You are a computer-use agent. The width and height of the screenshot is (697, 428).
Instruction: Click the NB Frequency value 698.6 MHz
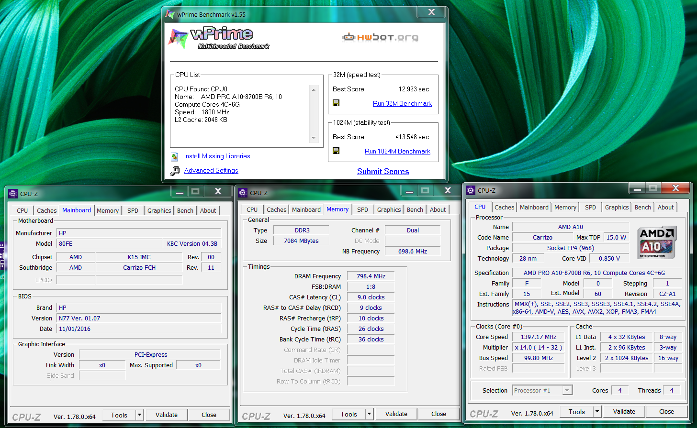pos(413,251)
